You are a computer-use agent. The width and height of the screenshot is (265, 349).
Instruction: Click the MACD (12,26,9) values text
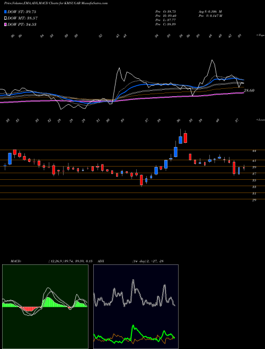tap(70, 261)
